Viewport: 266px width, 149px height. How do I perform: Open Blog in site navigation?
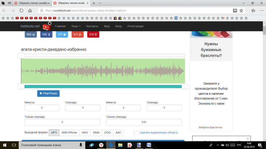coord(107,26)
